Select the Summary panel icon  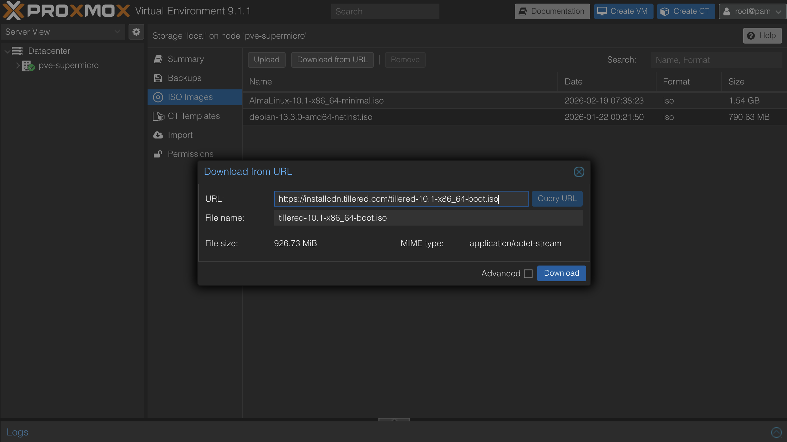[x=158, y=59]
